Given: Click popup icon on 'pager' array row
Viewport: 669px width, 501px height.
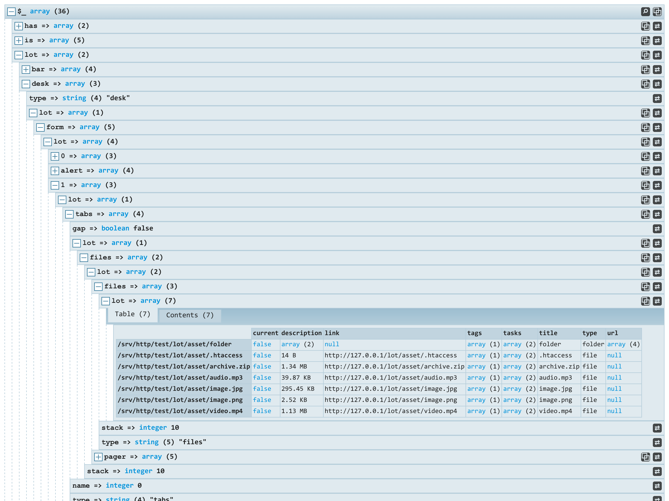Looking at the screenshot, I should click(x=645, y=457).
